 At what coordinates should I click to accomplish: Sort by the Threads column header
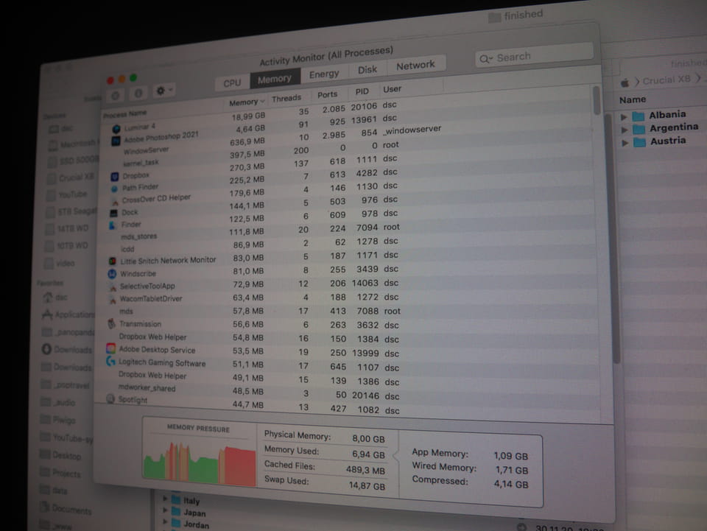pos(286,98)
